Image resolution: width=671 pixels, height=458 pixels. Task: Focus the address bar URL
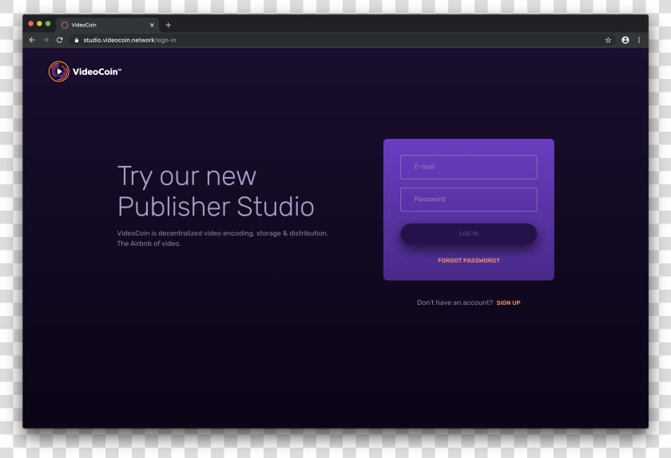pyautogui.click(x=129, y=40)
